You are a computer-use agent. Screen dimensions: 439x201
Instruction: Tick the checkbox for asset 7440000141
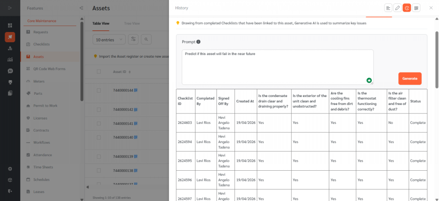(x=99, y=124)
